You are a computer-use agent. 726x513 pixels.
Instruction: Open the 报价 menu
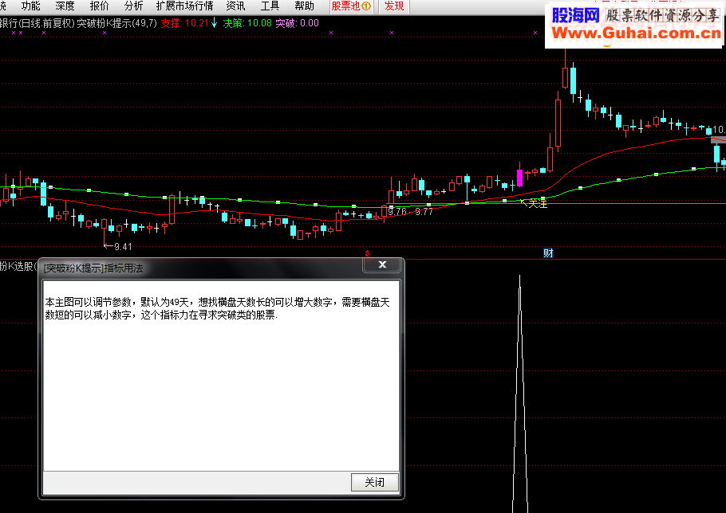coord(99,6)
